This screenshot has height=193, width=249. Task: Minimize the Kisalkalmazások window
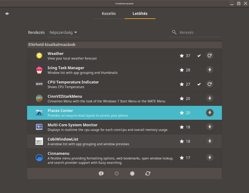point(232,4)
